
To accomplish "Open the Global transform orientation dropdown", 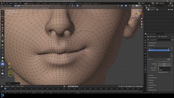I will point(64,5).
